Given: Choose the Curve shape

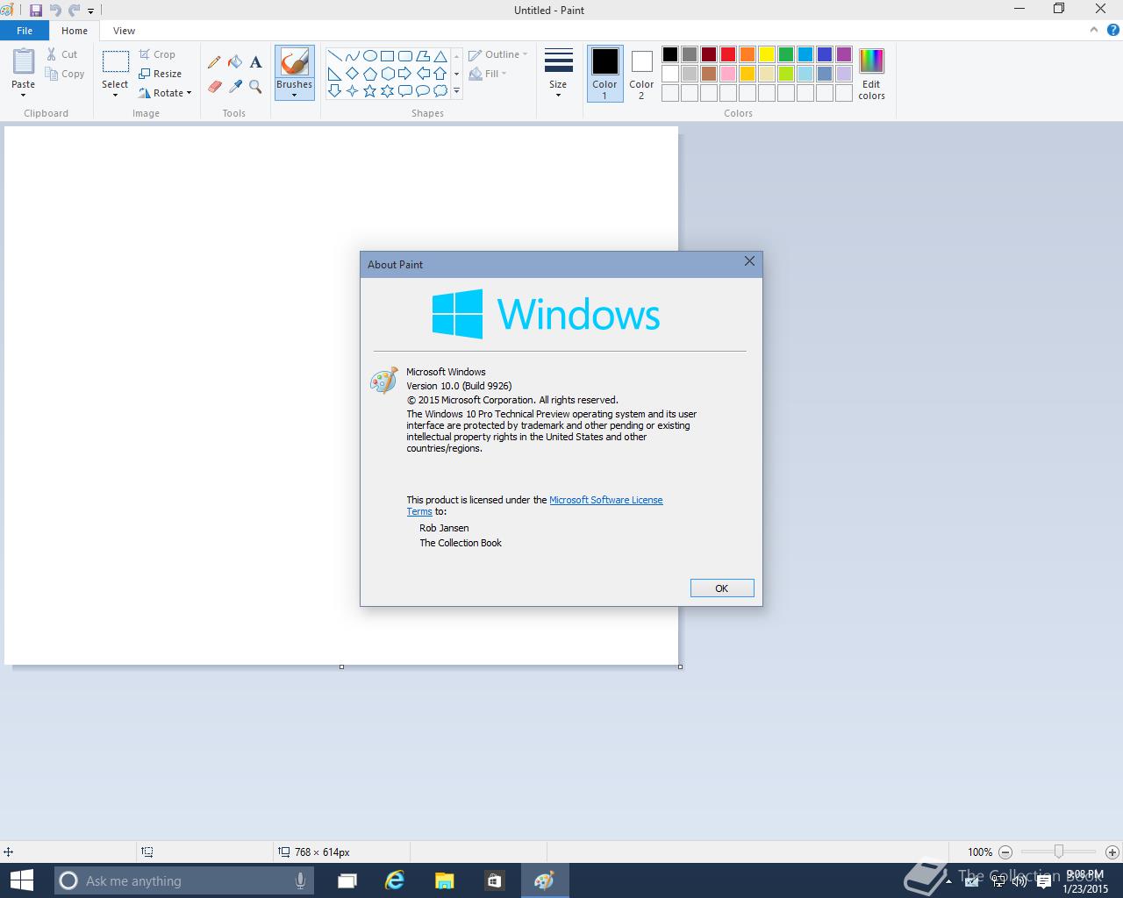Looking at the screenshot, I should pos(352,55).
